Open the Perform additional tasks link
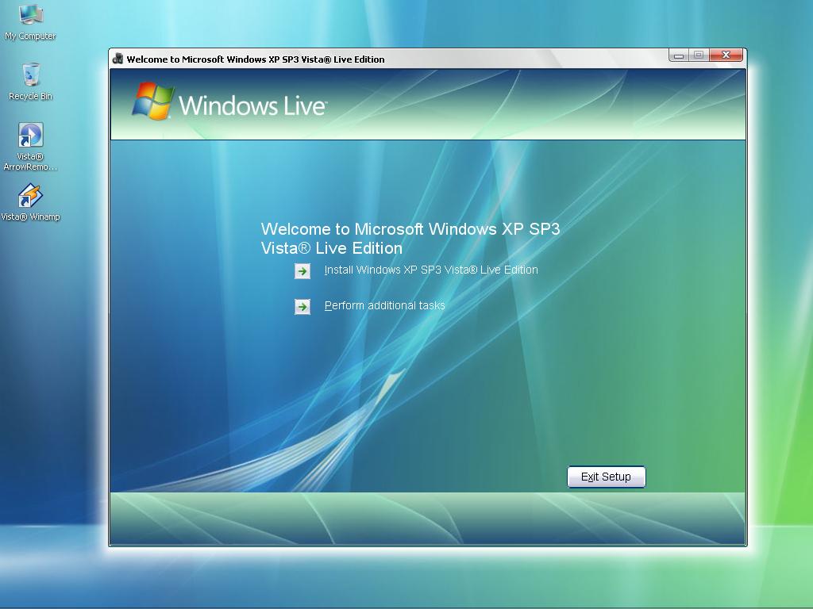The image size is (813, 609). pos(385,305)
